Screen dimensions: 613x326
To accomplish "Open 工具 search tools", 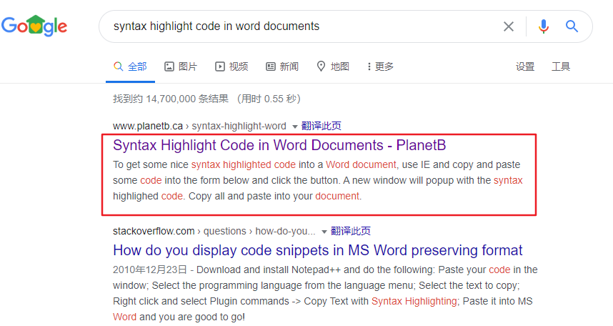I will [x=561, y=66].
